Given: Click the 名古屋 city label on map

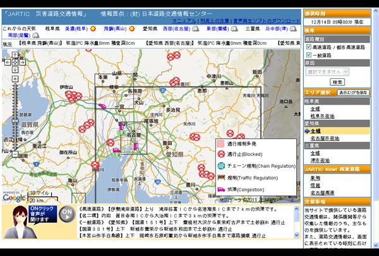Looking at the screenshot, I should (134, 135).
